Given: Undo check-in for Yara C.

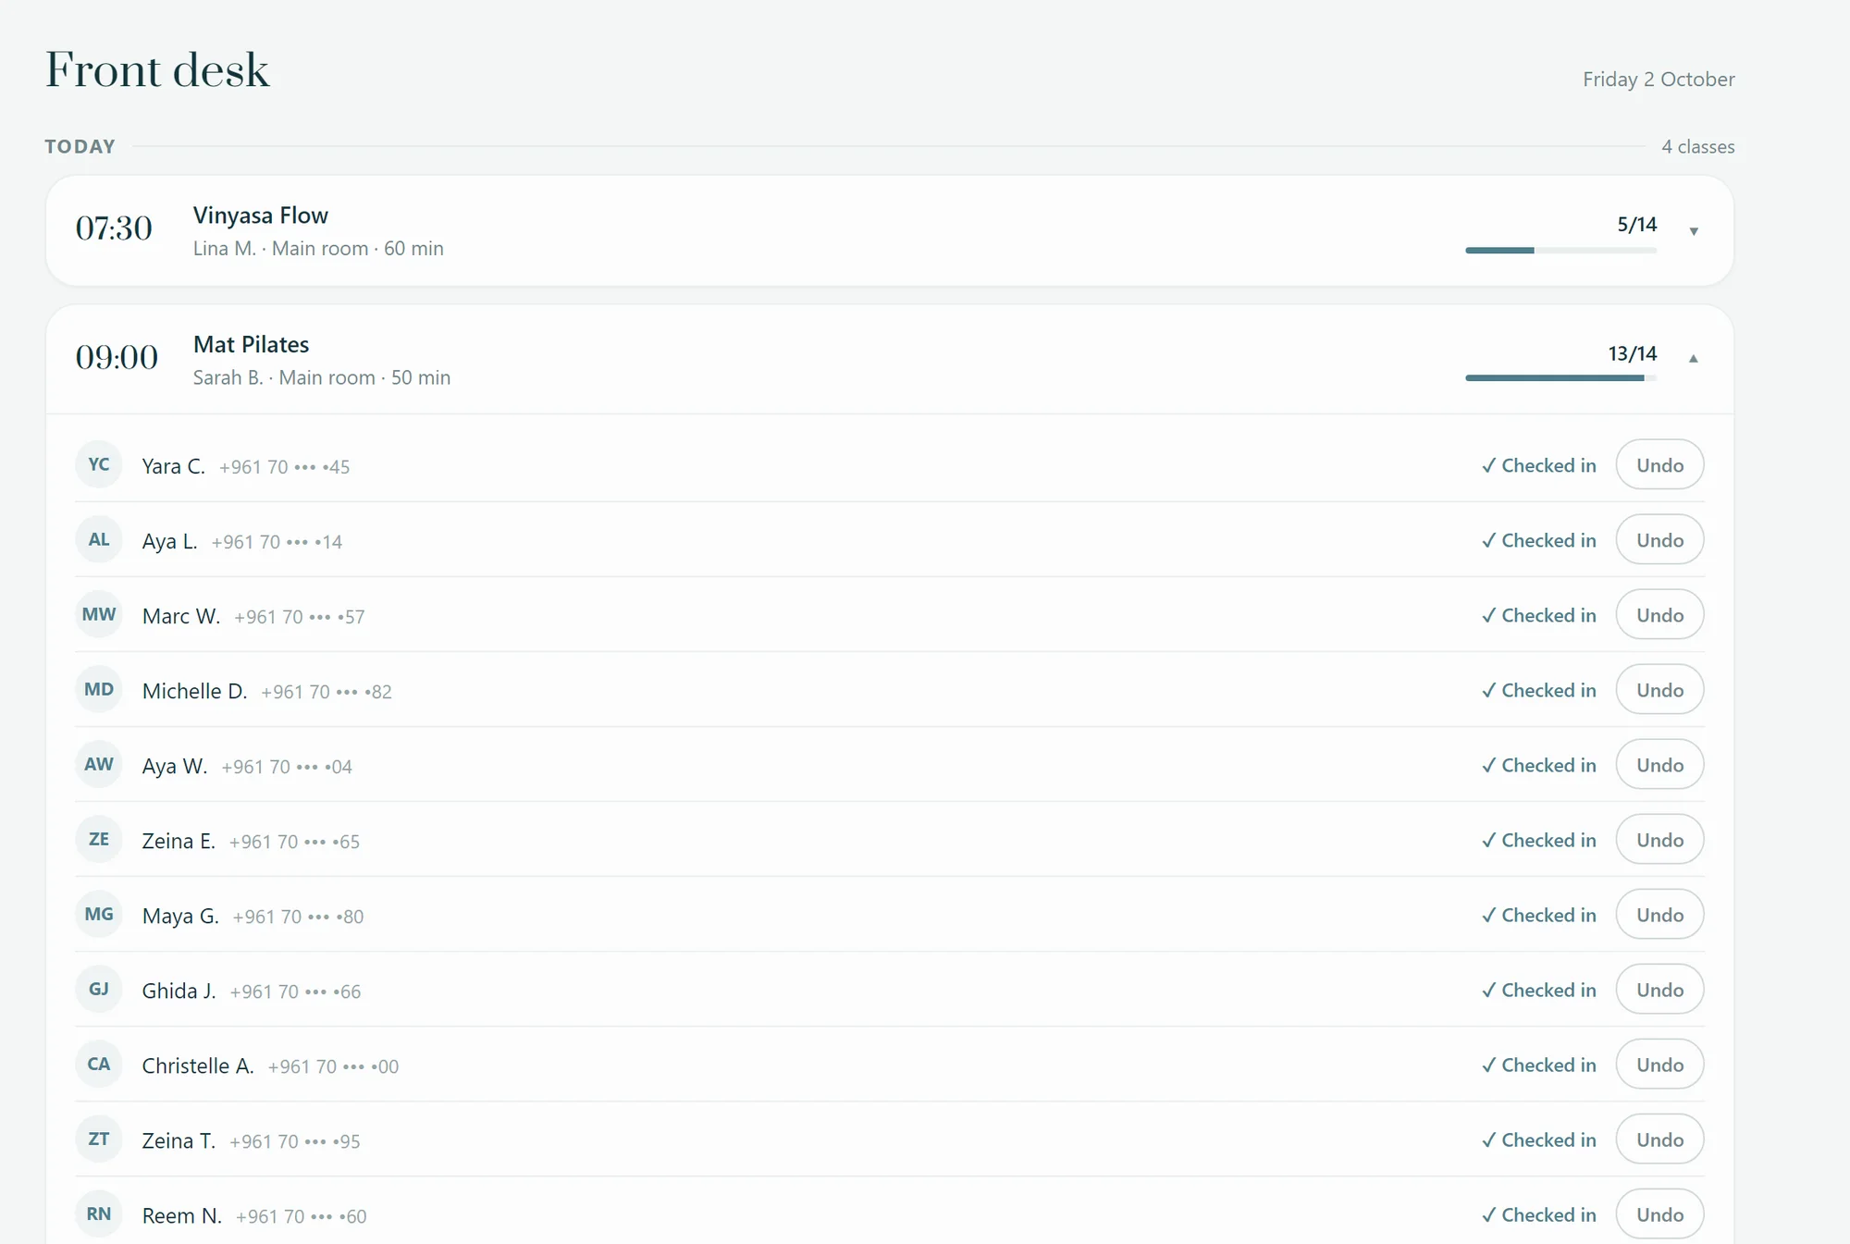Looking at the screenshot, I should click(x=1659, y=465).
